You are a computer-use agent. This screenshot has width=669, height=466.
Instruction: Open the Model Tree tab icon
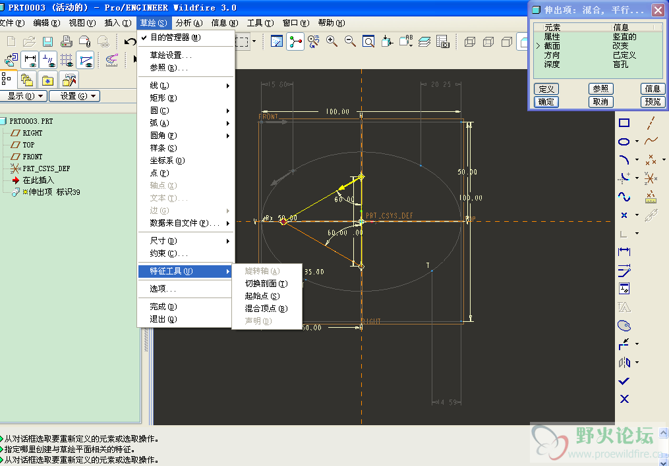7,79
